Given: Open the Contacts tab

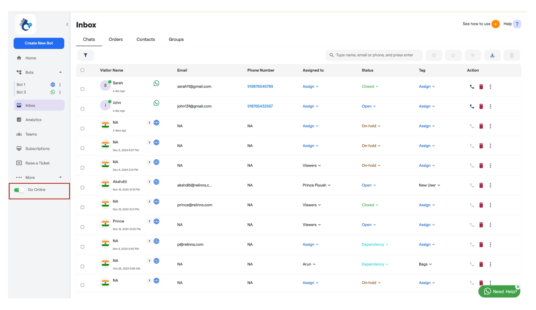Looking at the screenshot, I should tap(146, 39).
